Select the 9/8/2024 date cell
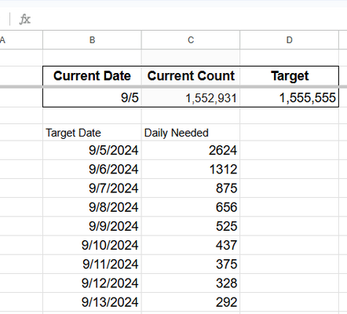347x314 pixels. click(92, 207)
